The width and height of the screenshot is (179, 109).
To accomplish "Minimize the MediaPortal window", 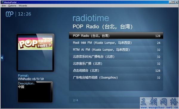I will pyautogui.click(x=170, y=2).
